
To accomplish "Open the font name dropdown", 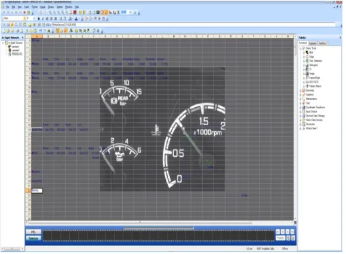I will tap(24, 18).
